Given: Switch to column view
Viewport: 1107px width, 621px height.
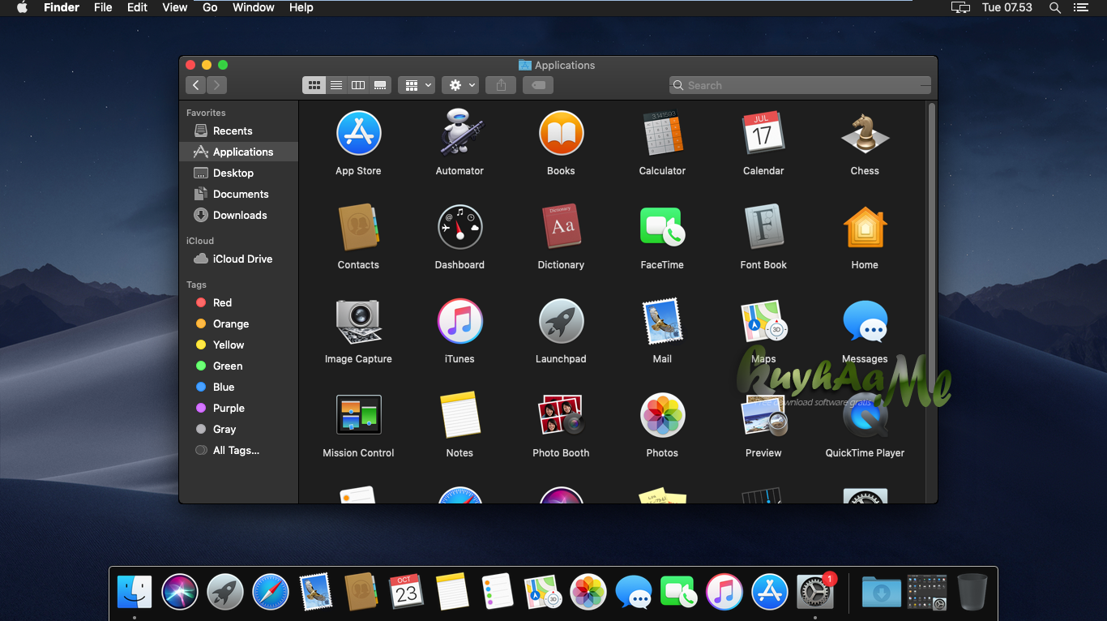Looking at the screenshot, I should (358, 85).
